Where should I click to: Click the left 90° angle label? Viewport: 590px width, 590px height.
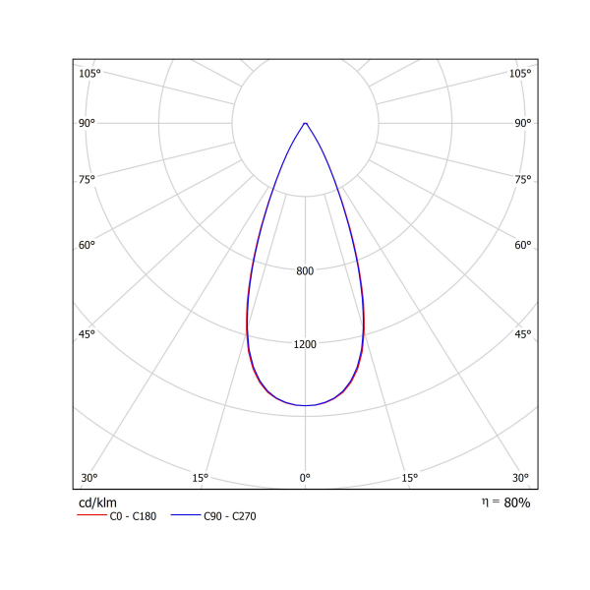pos(87,123)
